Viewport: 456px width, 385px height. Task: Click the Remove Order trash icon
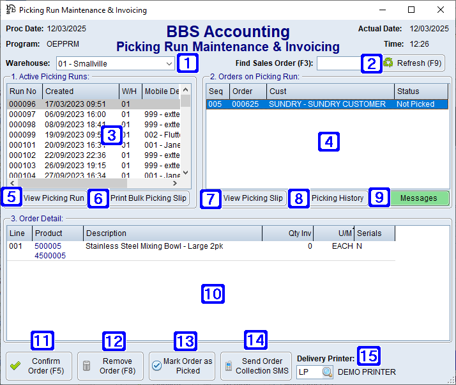(x=87, y=366)
